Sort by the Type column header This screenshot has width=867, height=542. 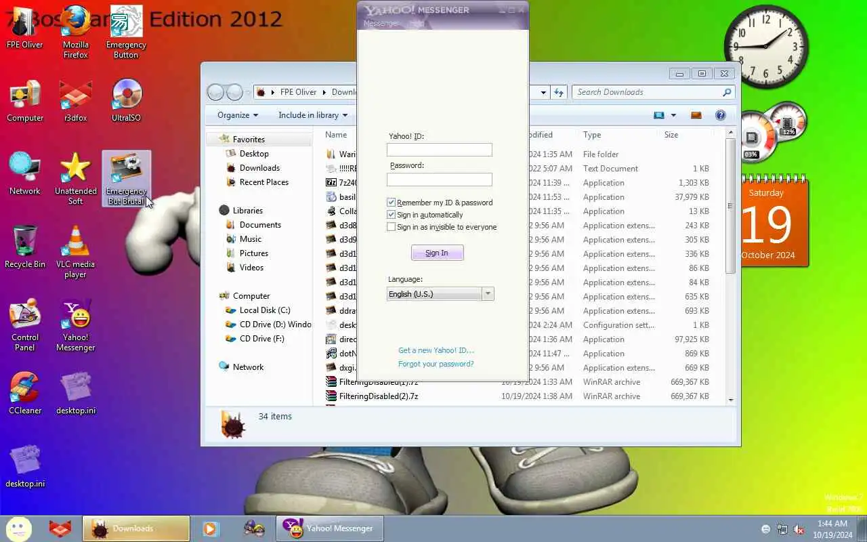pyautogui.click(x=592, y=135)
